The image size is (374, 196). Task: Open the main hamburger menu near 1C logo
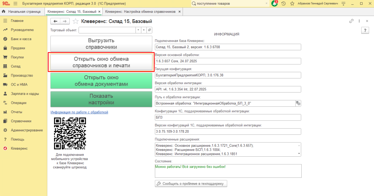point(15,3)
